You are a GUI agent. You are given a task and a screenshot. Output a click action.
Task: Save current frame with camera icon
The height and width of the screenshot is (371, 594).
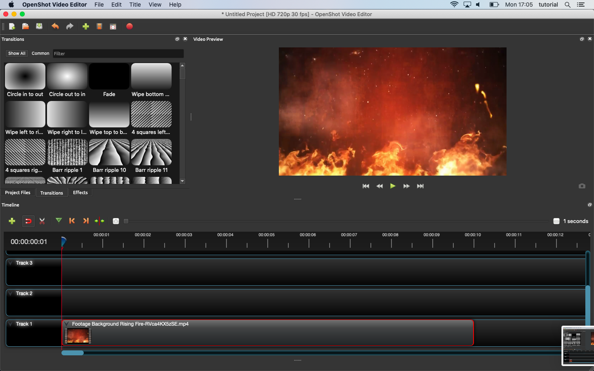pos(582,186)
